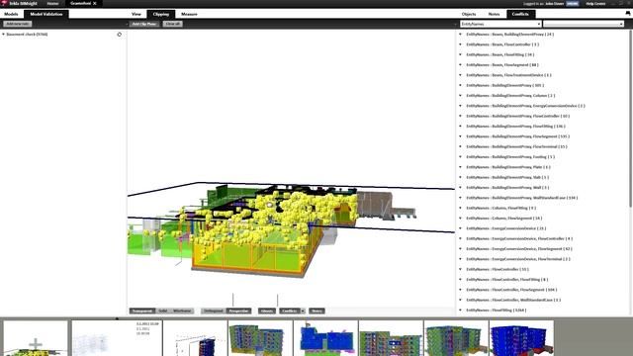
Task: Toggle Notes visibility in viewport
Action: 316,311
